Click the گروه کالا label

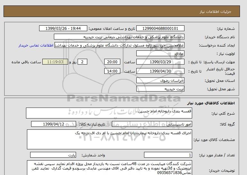[x=227, y=124]
